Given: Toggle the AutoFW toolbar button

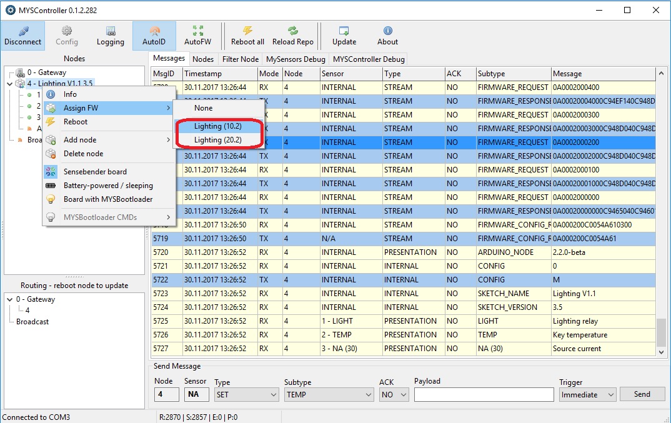Looking at the screenshot, I should click(x=197, y=36).
